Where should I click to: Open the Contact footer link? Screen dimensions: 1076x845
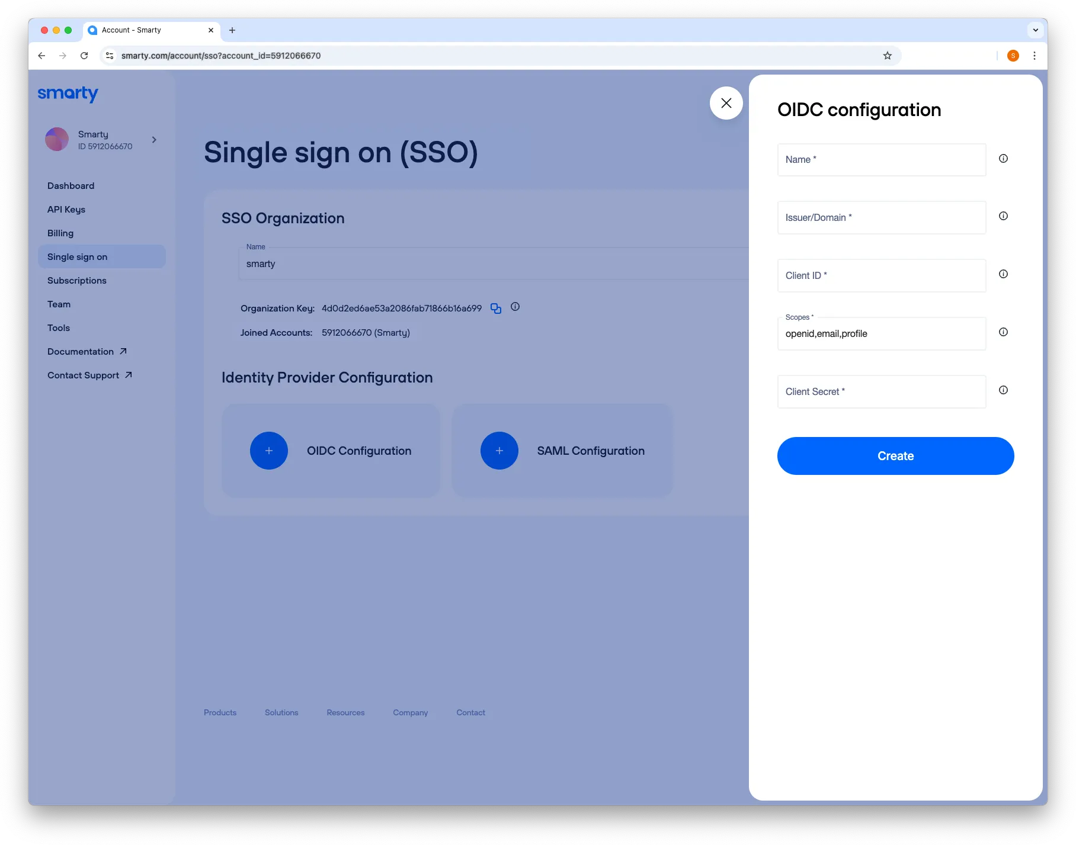point(470,713)
